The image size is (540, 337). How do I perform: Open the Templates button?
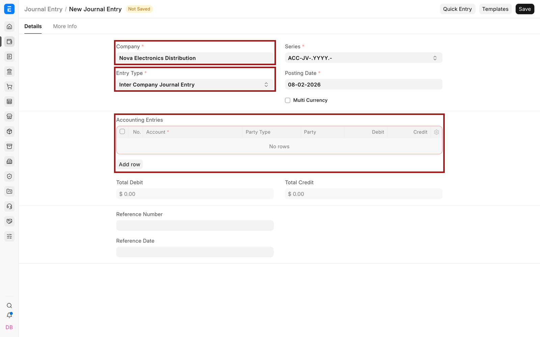[x=495, y=9]
